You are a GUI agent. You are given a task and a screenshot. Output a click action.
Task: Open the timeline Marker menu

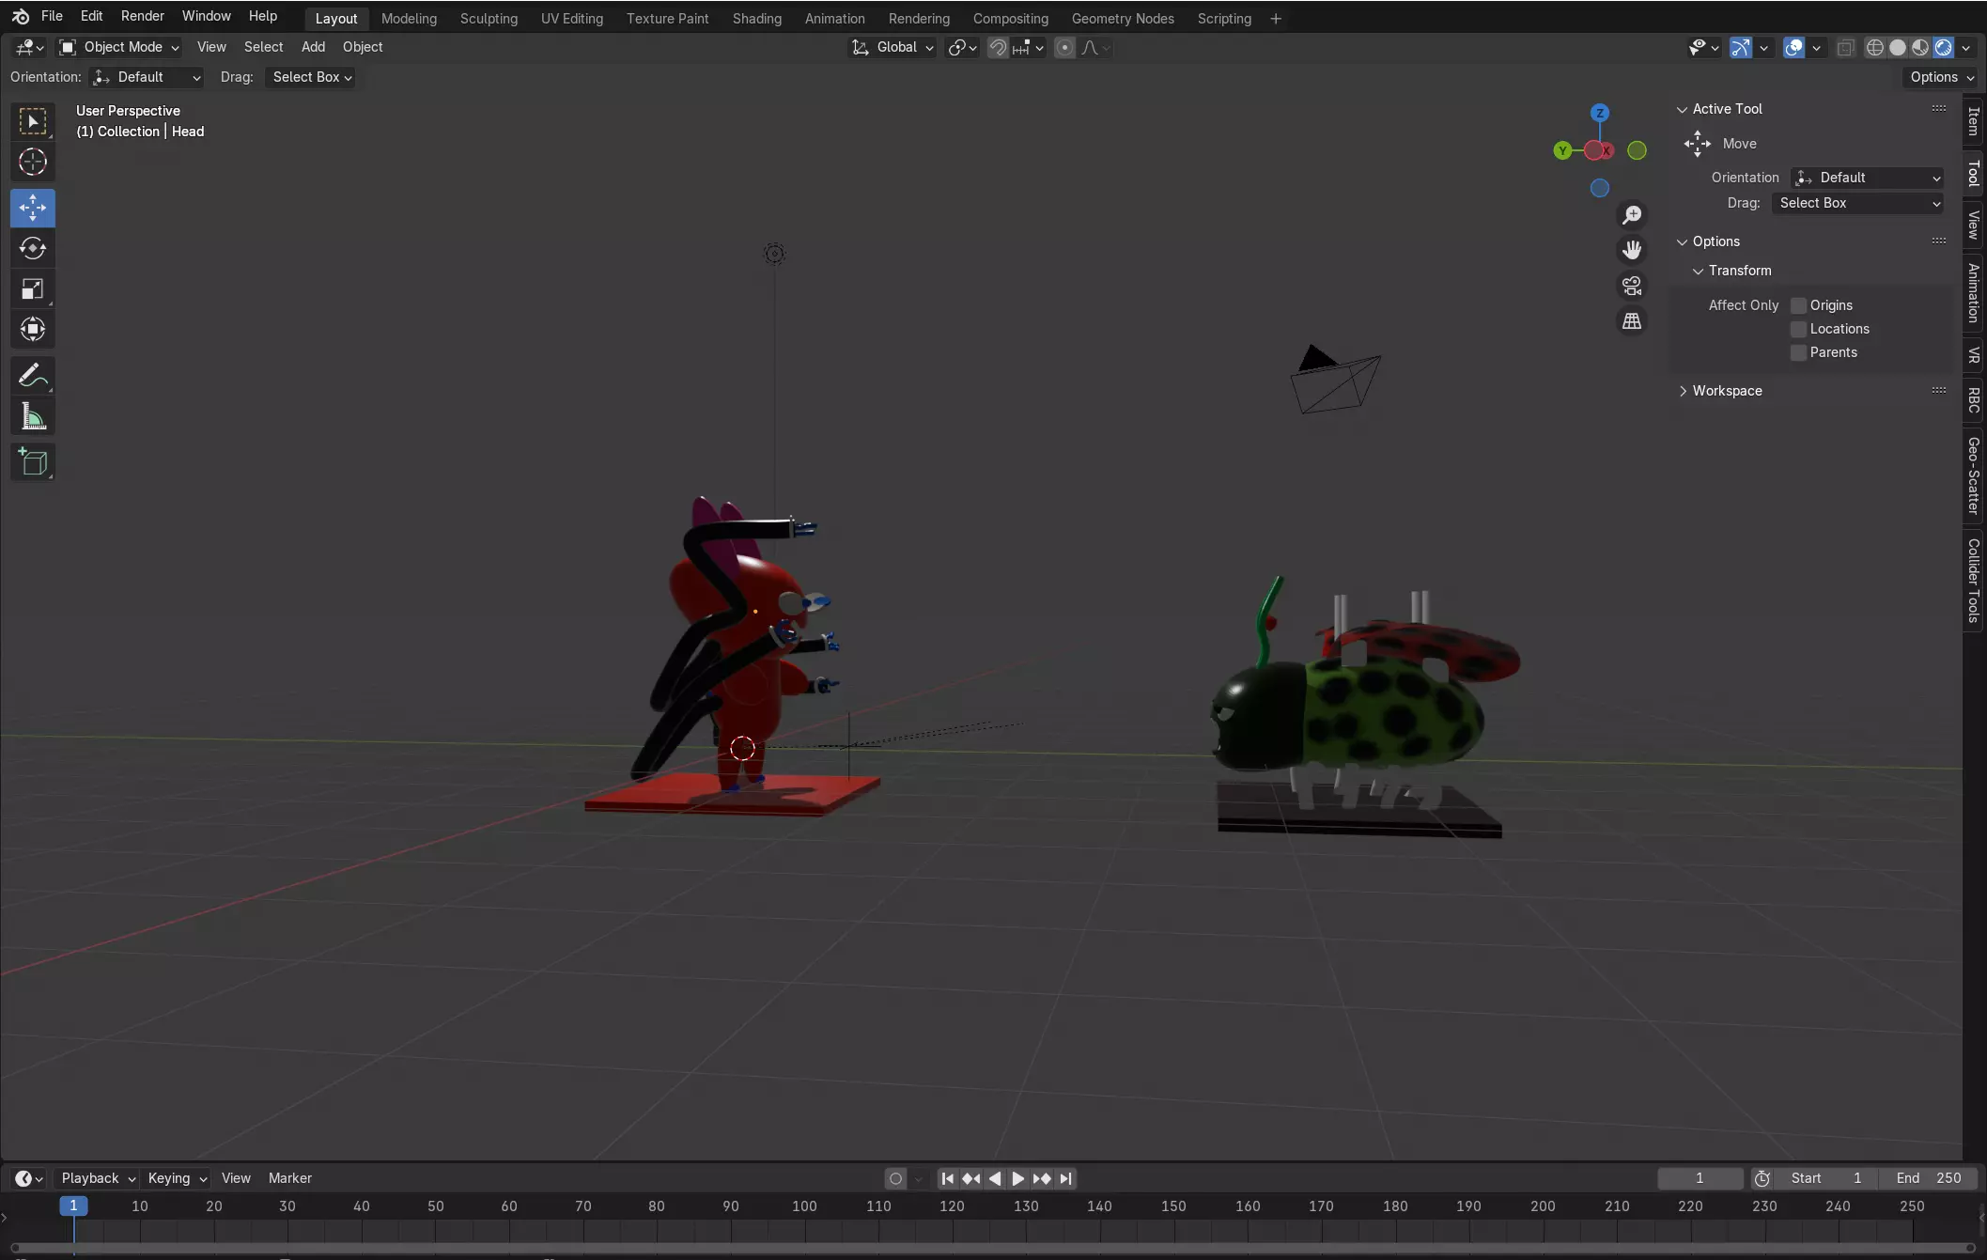[290, 1178]
